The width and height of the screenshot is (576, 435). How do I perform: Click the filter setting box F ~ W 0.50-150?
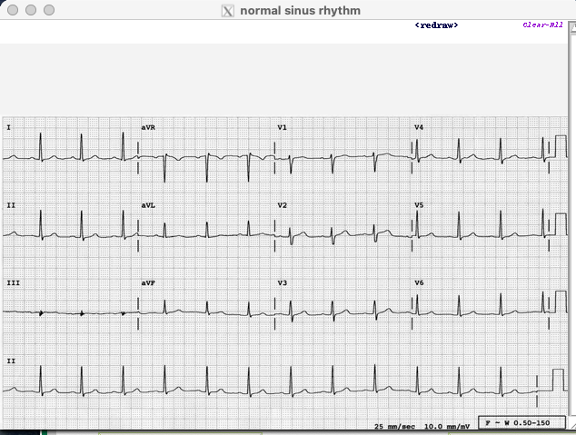point(516,423)
